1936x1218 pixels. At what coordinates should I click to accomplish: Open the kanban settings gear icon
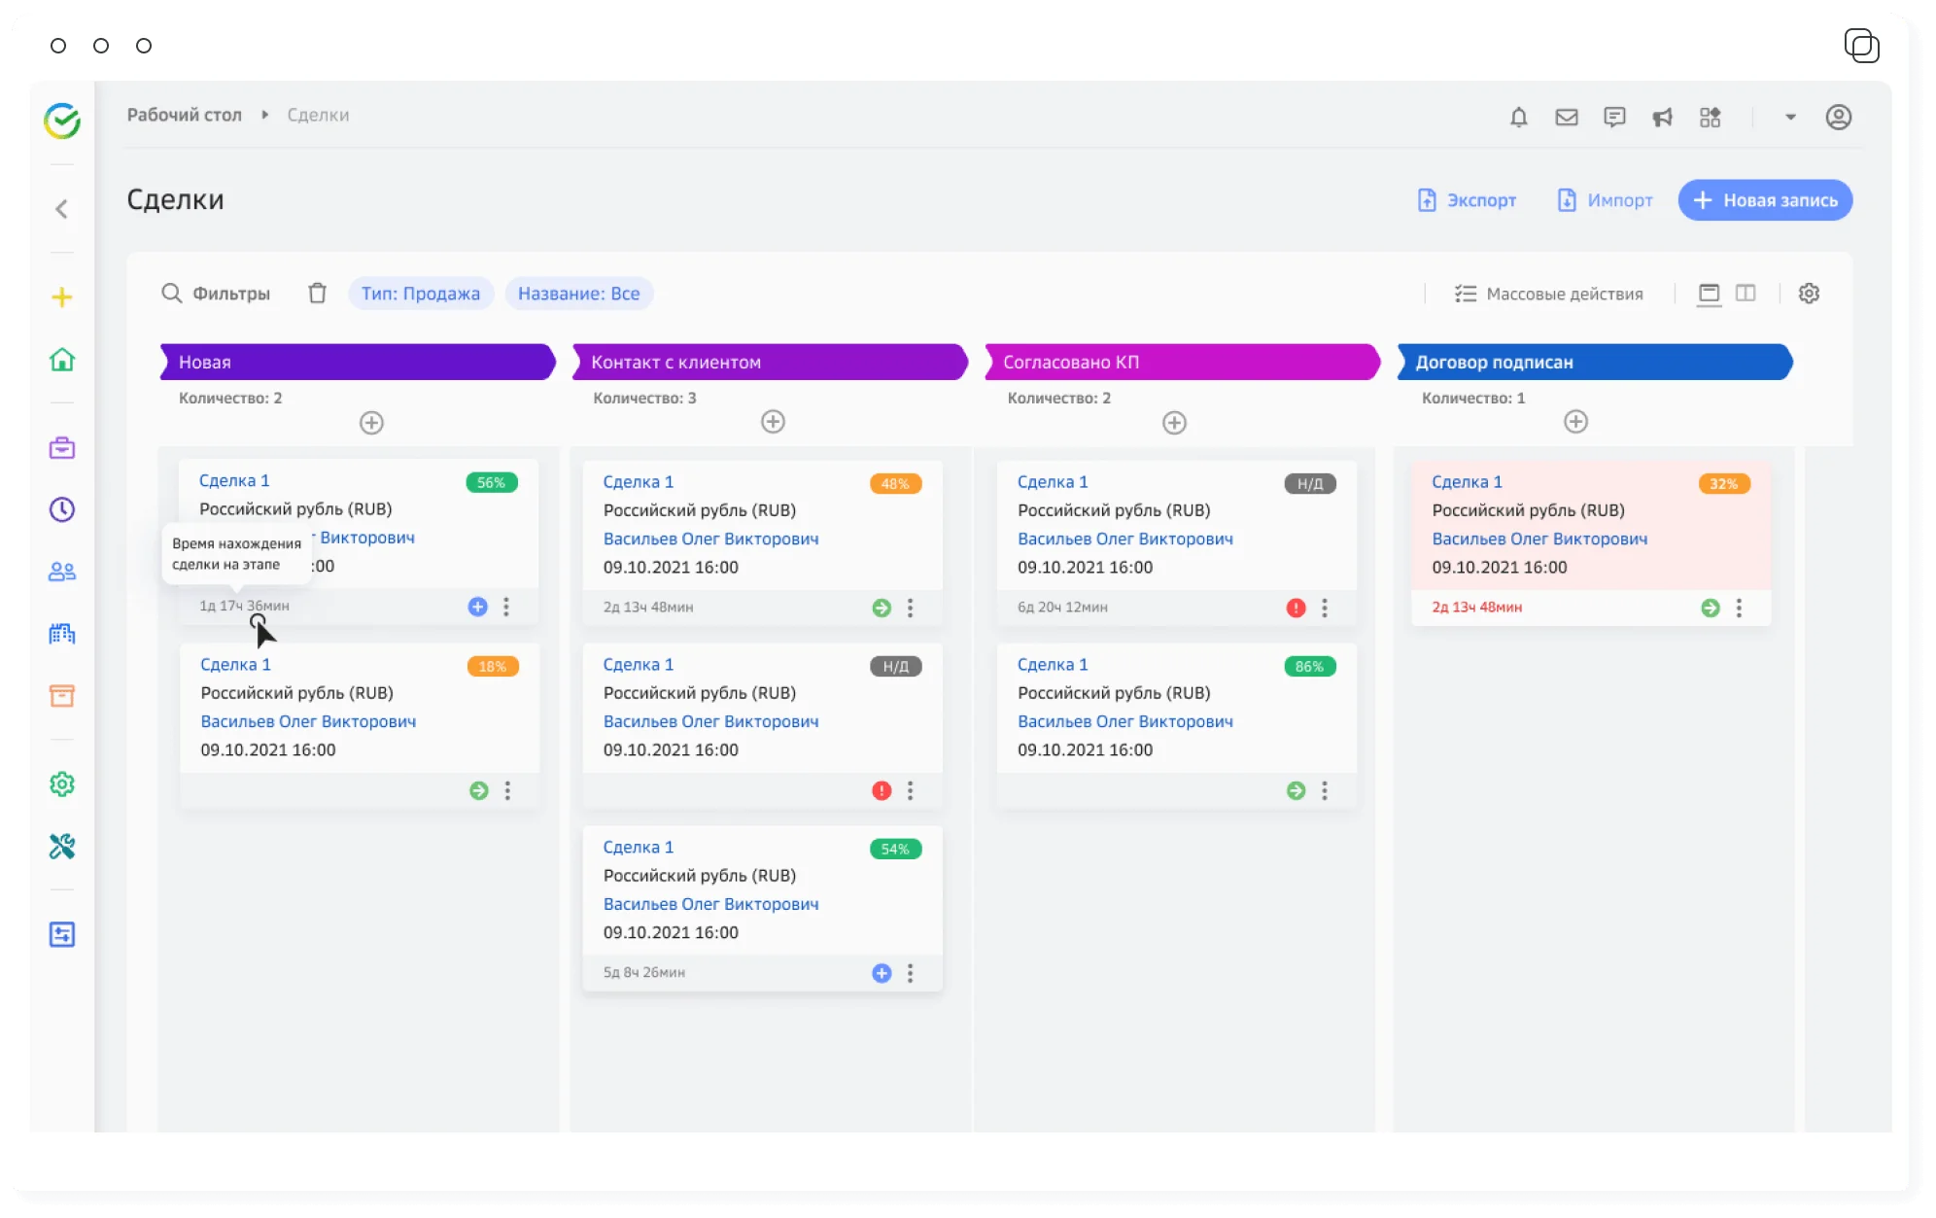pyautogui.click(x=1808, y=294)
